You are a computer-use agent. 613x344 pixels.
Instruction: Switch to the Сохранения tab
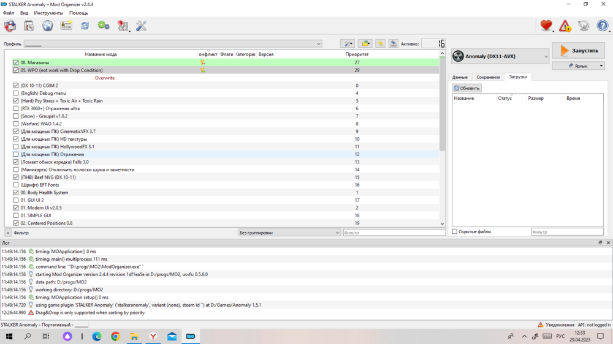[x=489, y=77]
